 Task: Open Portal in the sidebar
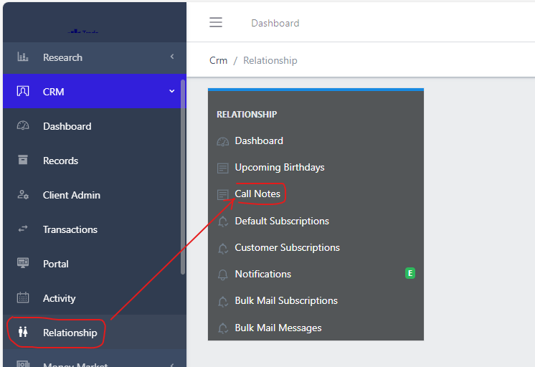[95, 264]
